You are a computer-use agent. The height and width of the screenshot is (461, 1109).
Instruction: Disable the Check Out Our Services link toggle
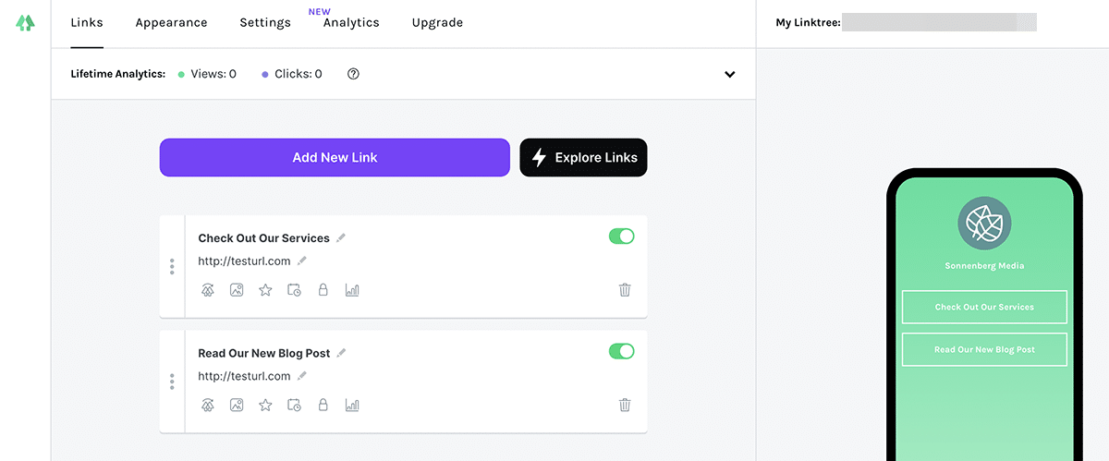click(x=621, y=237)
